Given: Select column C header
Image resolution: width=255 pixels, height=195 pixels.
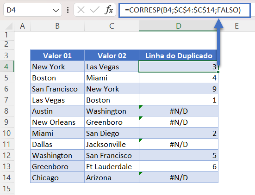Looking at the screenshot, I should coord(112,26).
